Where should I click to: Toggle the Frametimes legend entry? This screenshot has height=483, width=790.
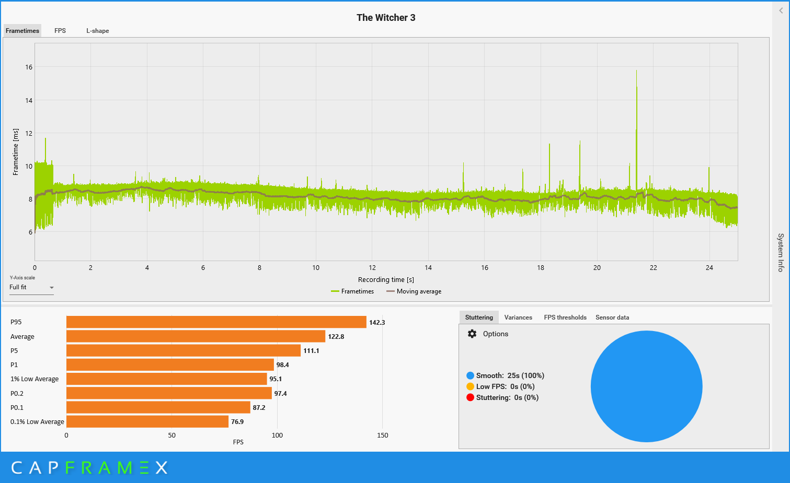(x=352, y=291)
